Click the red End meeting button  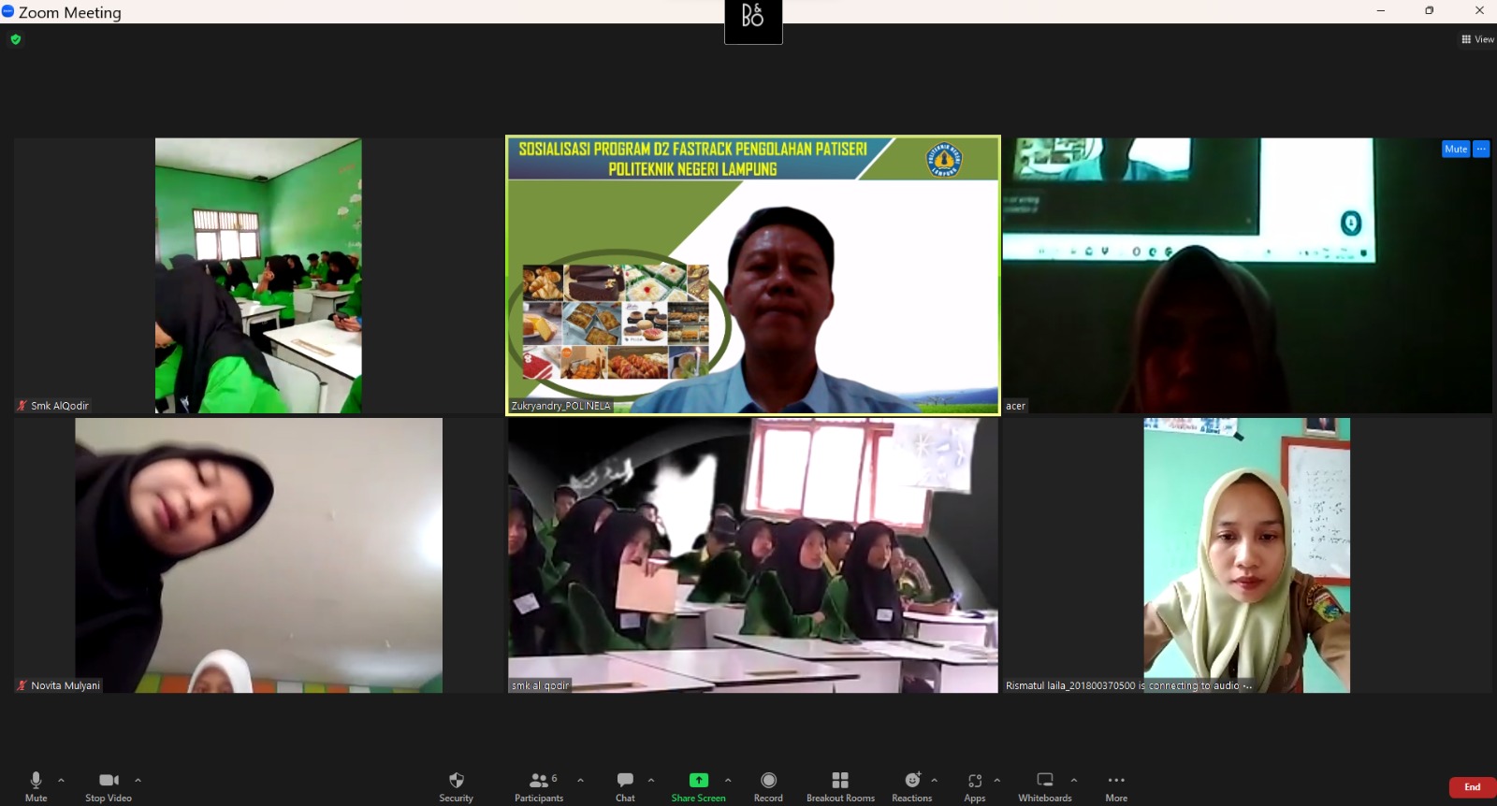point(1472,787)
